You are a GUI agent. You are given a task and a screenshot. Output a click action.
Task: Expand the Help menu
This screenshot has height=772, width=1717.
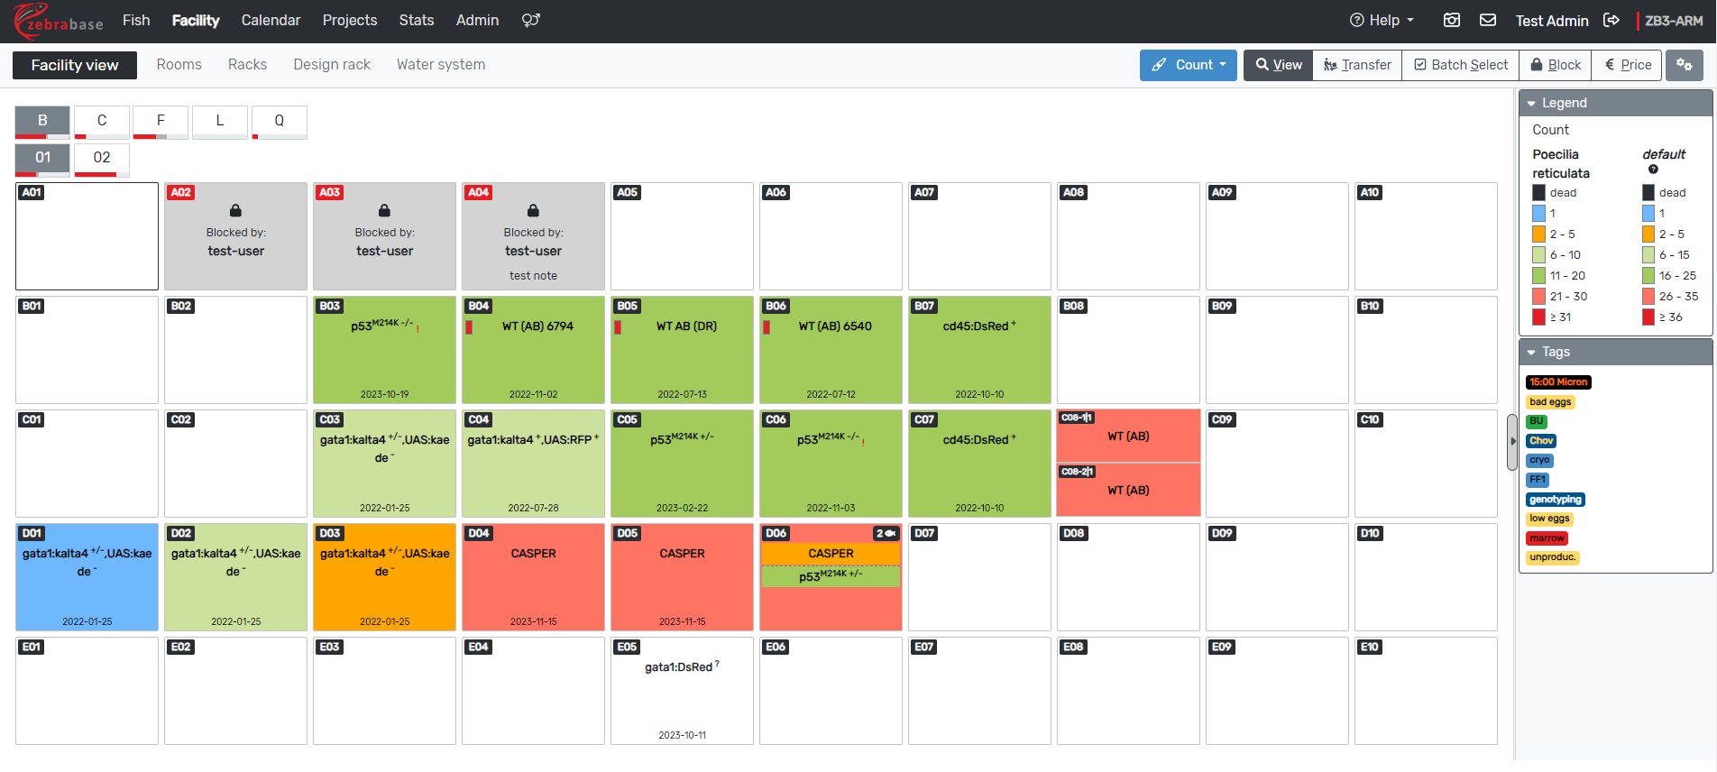click(x=1382, y=20)
